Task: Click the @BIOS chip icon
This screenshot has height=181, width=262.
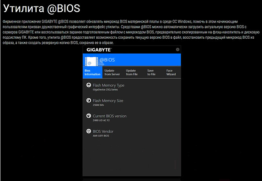Action: (x=91, y=62)
